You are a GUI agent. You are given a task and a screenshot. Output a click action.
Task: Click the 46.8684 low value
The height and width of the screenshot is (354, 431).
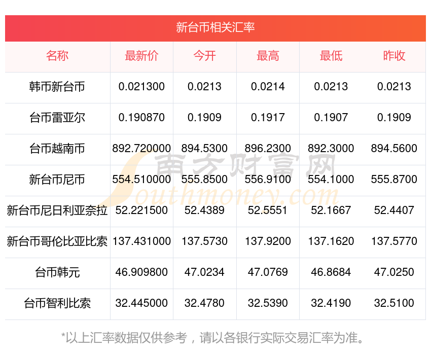(331, 272)
